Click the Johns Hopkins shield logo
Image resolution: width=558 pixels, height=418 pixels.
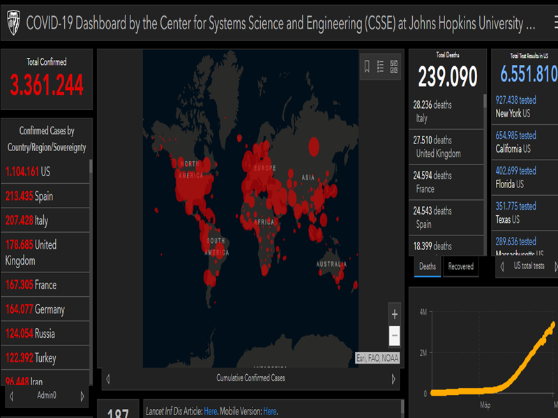13,23
